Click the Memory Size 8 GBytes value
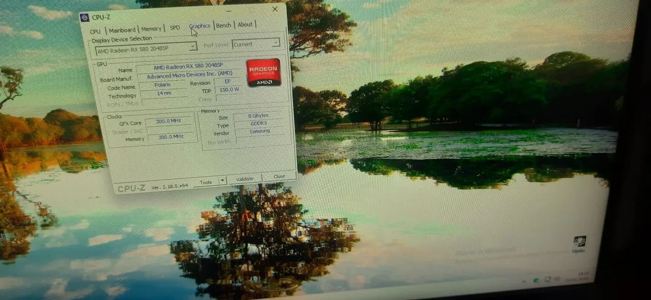This screenshot has width=651, height=300. 259,116
